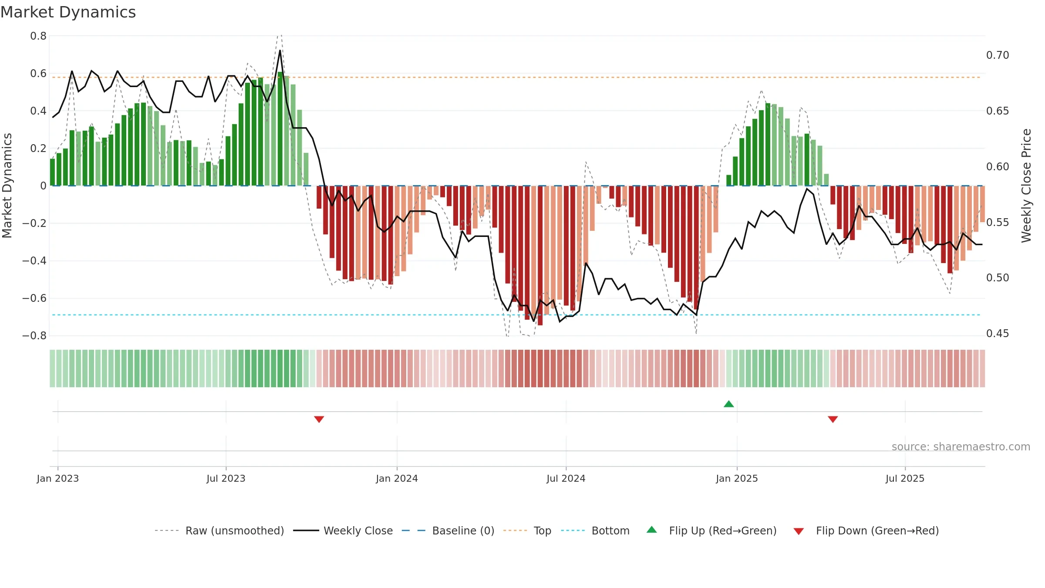Click the Jan 2024 axis label

[x=397, y=478]
